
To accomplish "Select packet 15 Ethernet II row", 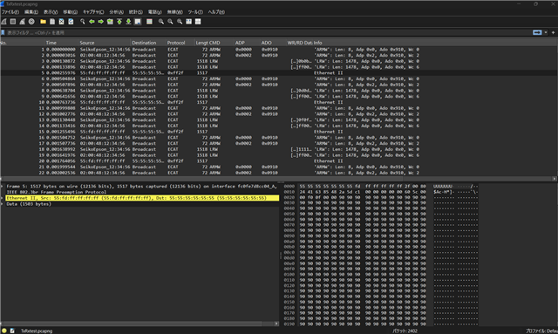I will (x=278, y=132).
